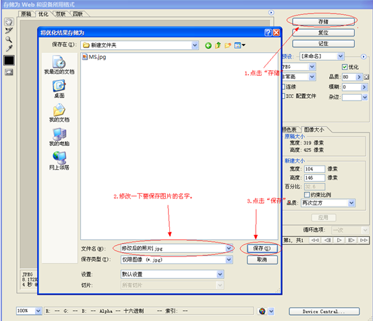Screen dimensions: 373x321
Task: Open the 保存类型 file type dropdown
Action: pos(229,260)
